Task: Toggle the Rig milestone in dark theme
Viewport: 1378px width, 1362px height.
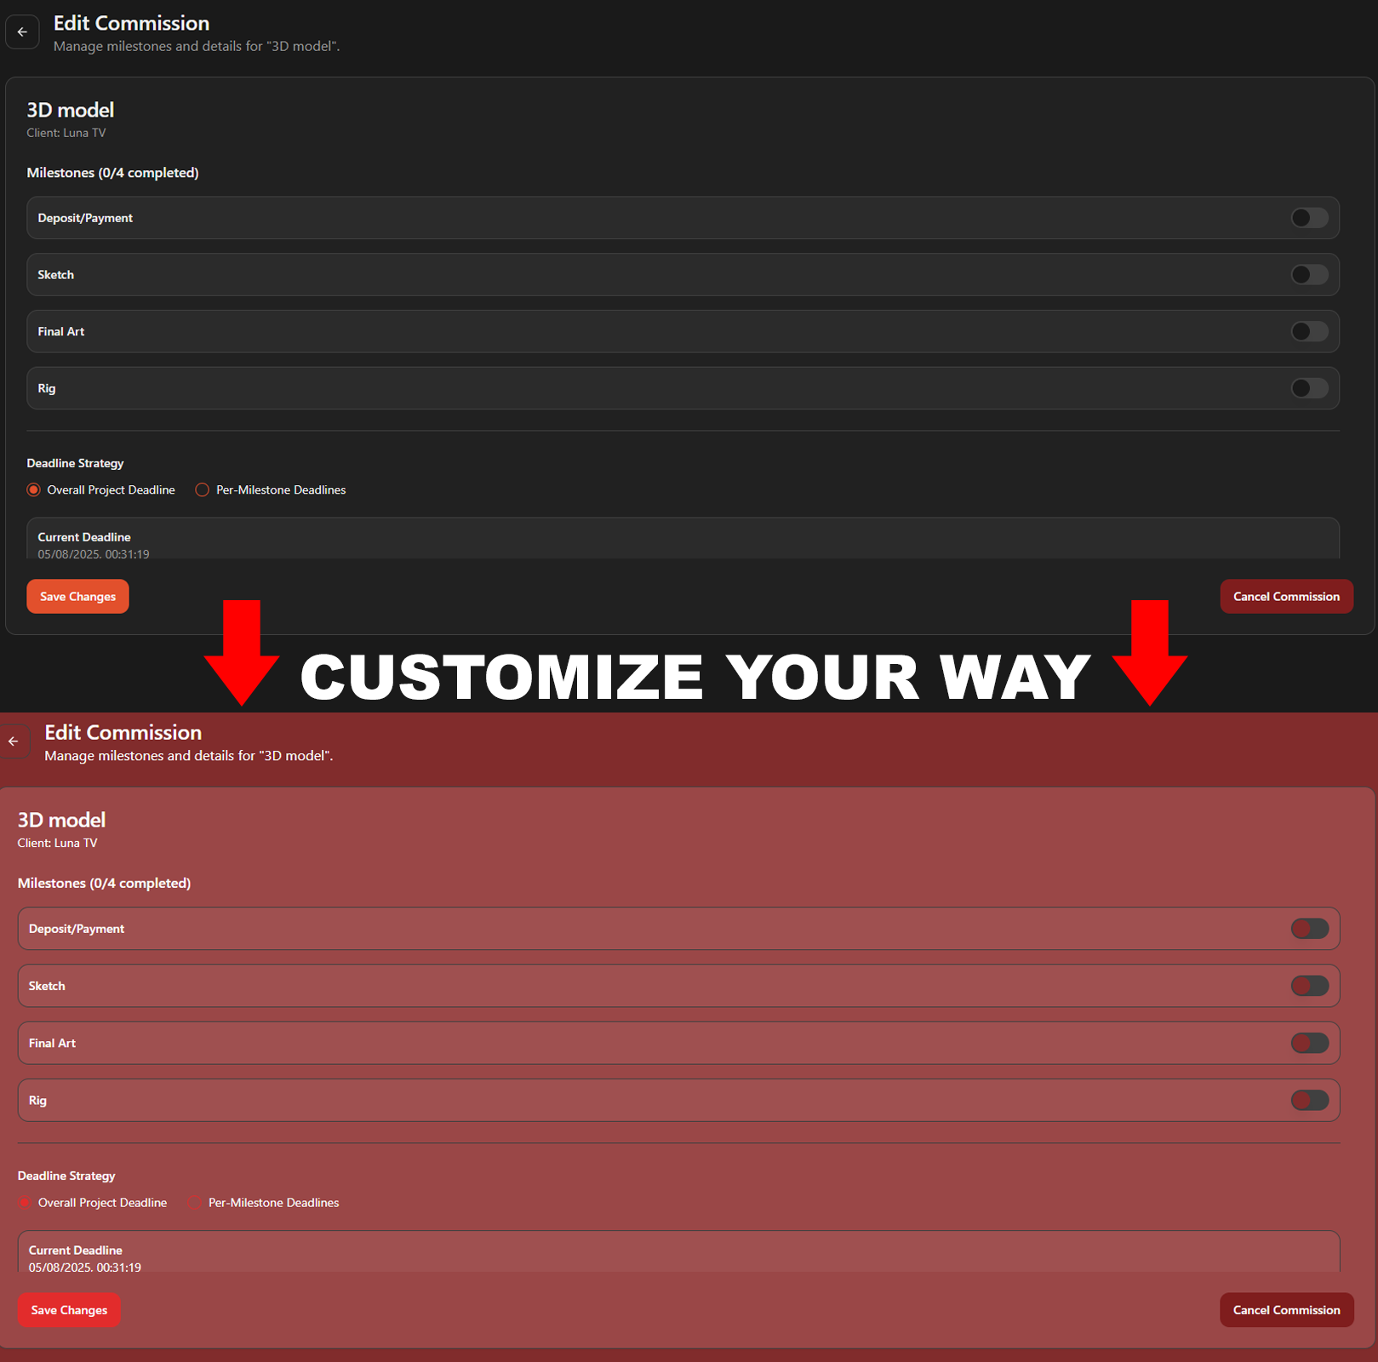Action: (1308, 388)
